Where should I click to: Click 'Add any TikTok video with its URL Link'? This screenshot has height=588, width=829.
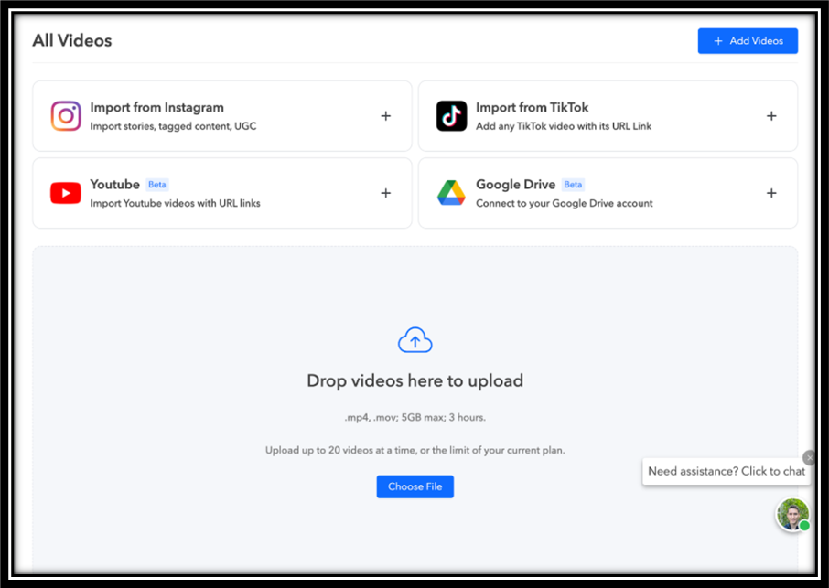point(564,126)
